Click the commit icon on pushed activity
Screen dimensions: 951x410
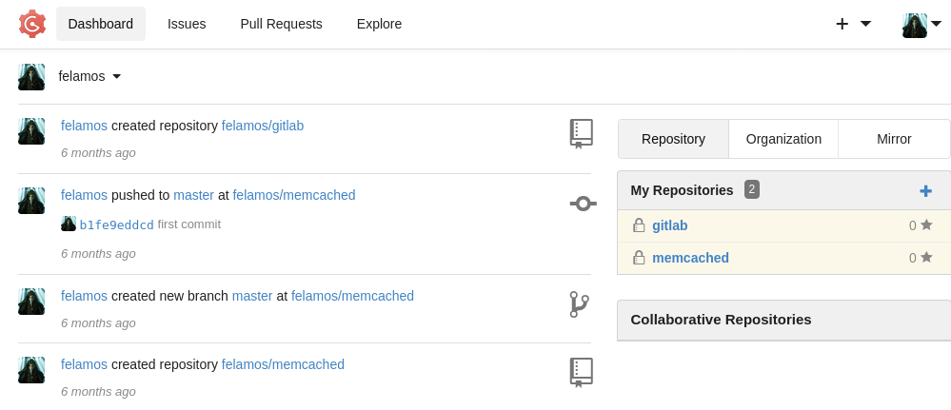583,203
